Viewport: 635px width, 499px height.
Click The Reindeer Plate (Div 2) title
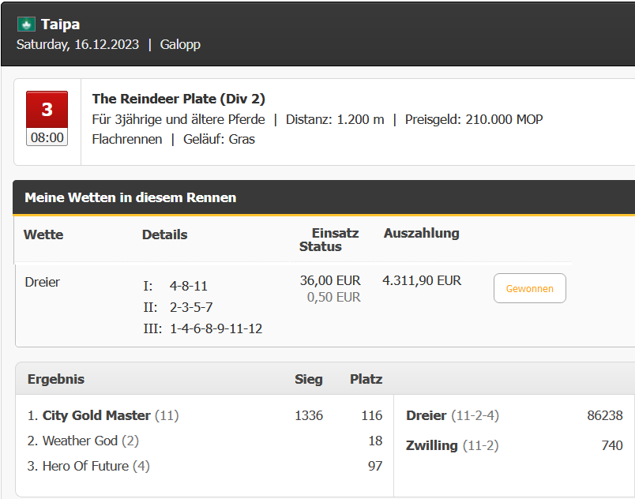click(178, 99)
